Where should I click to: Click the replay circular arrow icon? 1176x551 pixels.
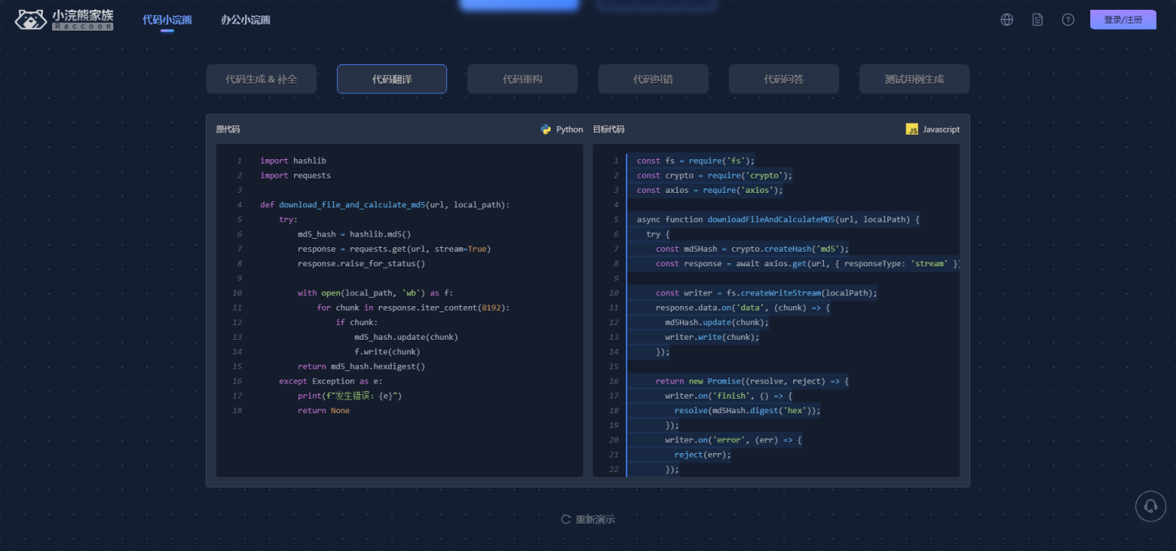point(566,519)
